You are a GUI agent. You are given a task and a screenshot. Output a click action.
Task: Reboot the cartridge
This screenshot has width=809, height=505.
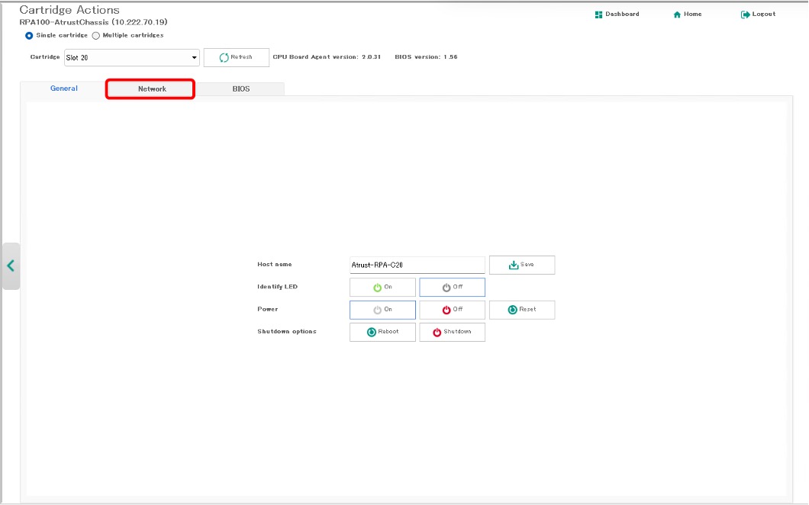pyautogui.click(x=382, y=332)
